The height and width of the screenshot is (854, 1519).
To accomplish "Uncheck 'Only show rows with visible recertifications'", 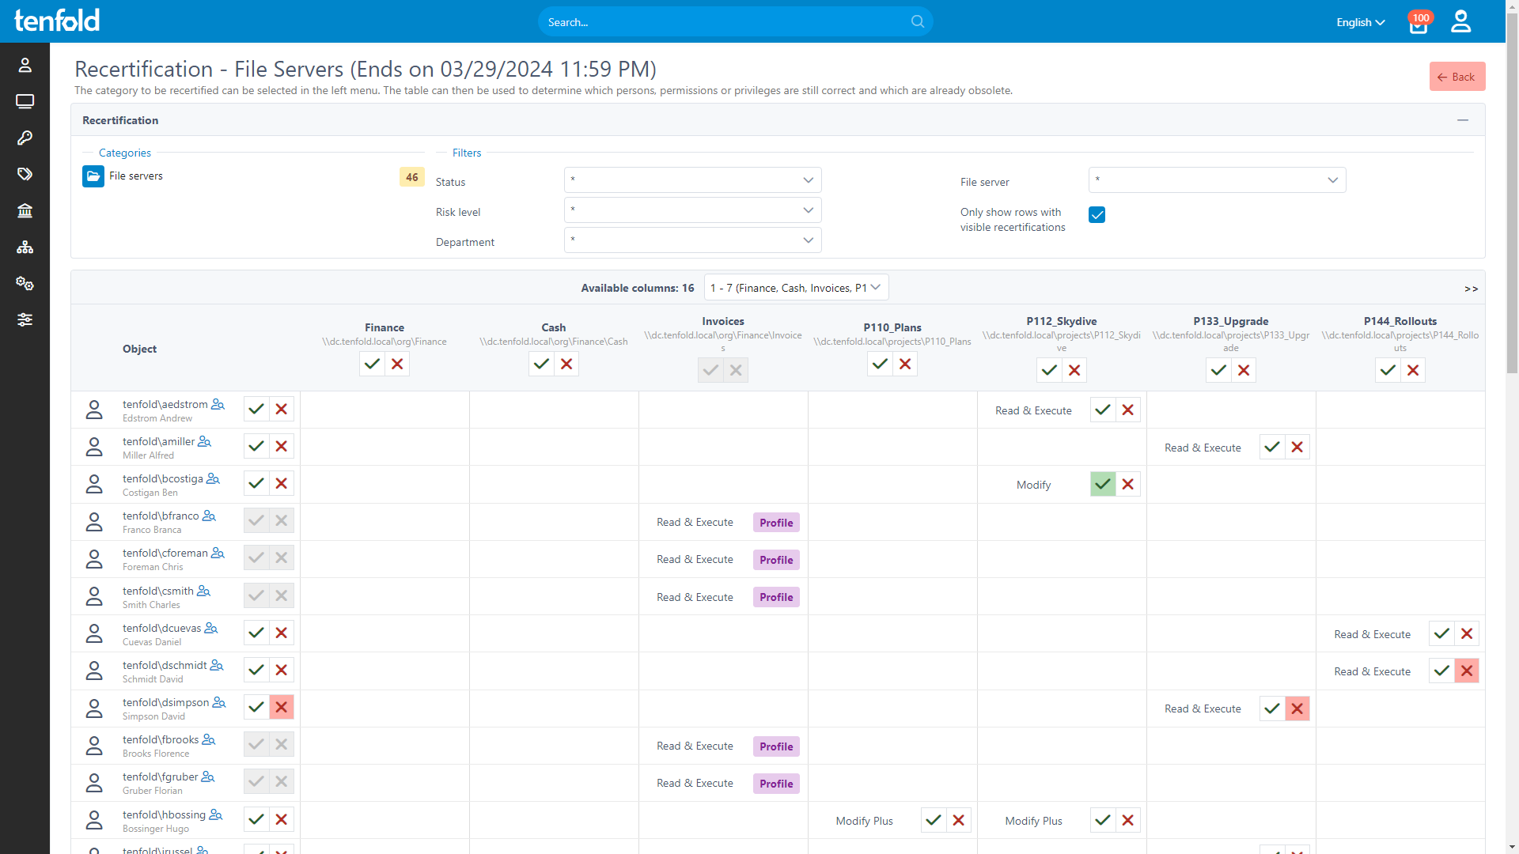I will click(x=1097, y=215).
